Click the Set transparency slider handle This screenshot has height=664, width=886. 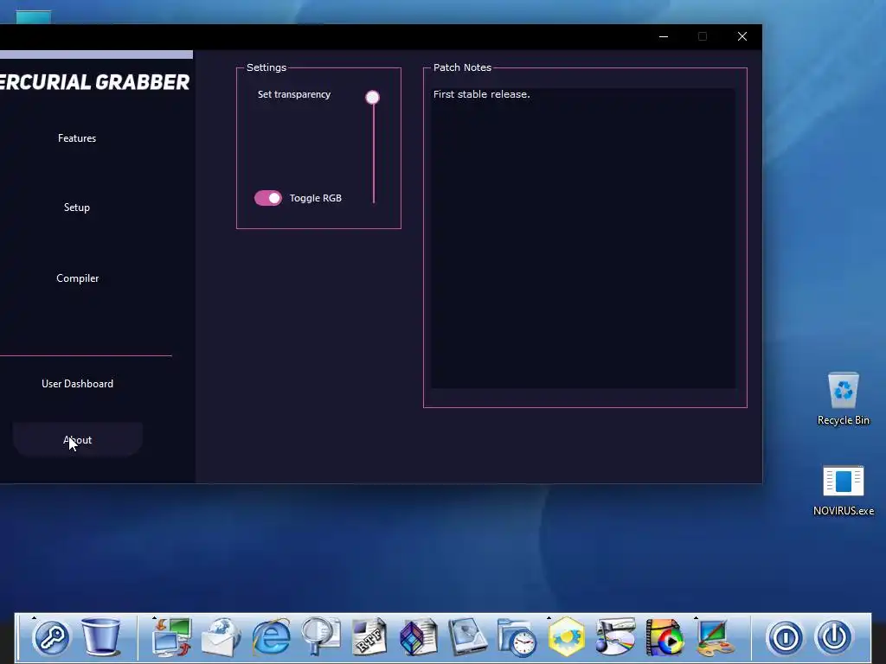click(x=372, y=98)
